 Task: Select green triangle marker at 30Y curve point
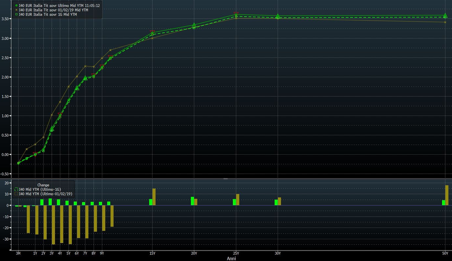[278, 16]
